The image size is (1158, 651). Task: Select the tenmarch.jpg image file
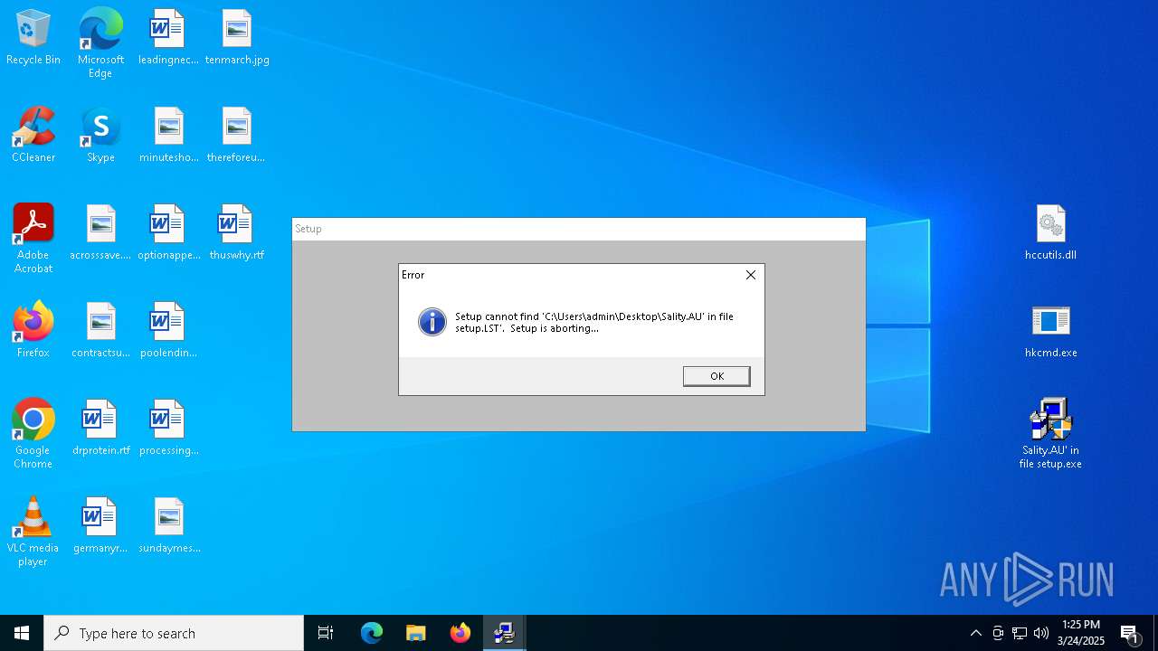click(x=237, y=38)
